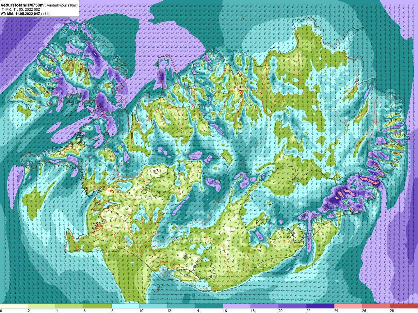Click the legend value label 20

[x=281, y=311]
